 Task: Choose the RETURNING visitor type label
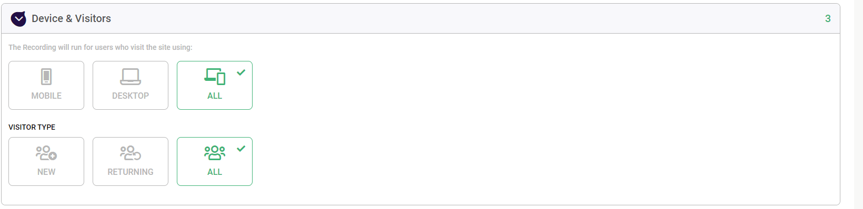click(x=131, y=172)
